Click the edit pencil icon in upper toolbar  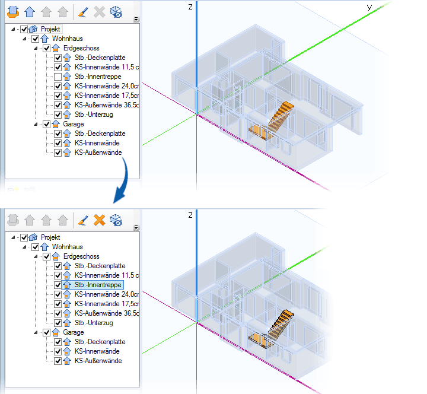click(x=83, y=12)
